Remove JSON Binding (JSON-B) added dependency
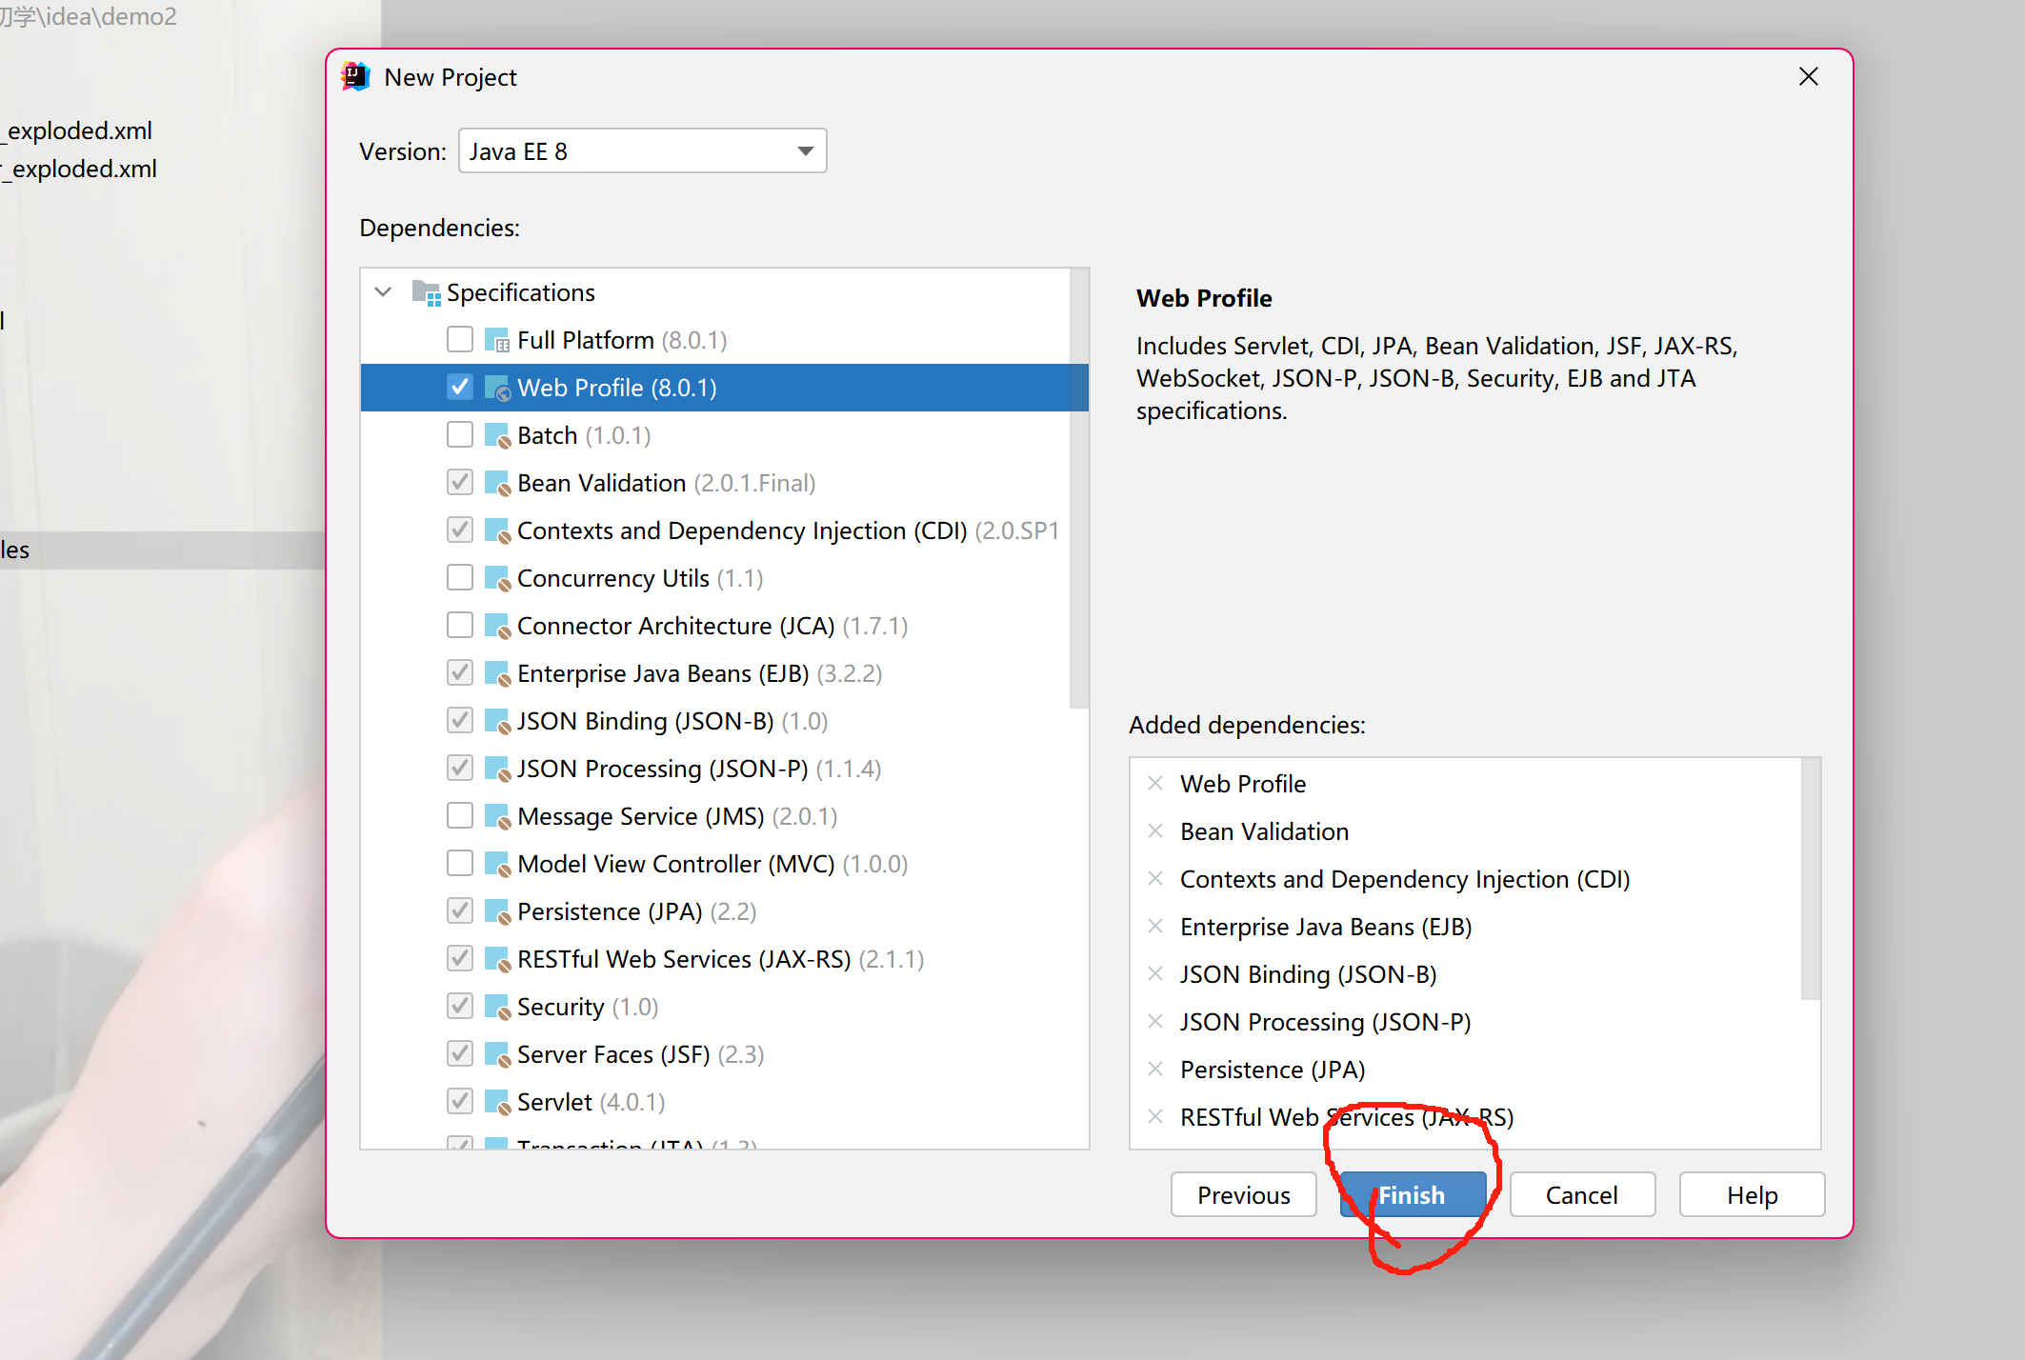 [x=1155, y=973]
